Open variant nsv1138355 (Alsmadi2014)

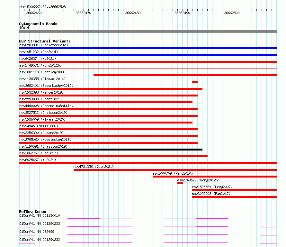pyautogui.click(x=42, y=79)
